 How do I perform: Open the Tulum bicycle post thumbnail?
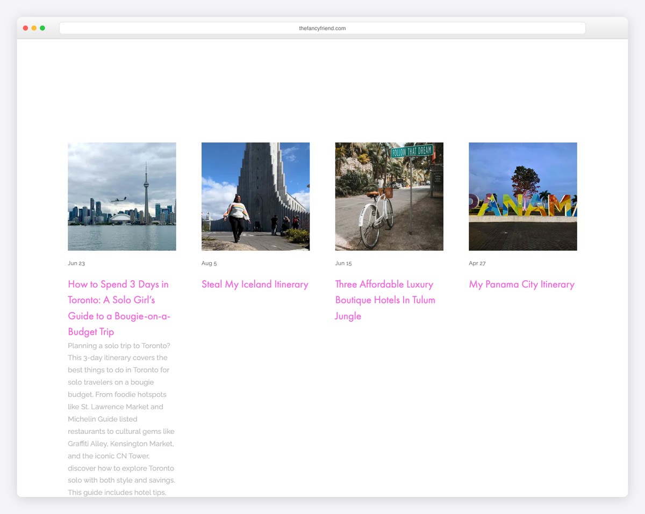[389, 196]
